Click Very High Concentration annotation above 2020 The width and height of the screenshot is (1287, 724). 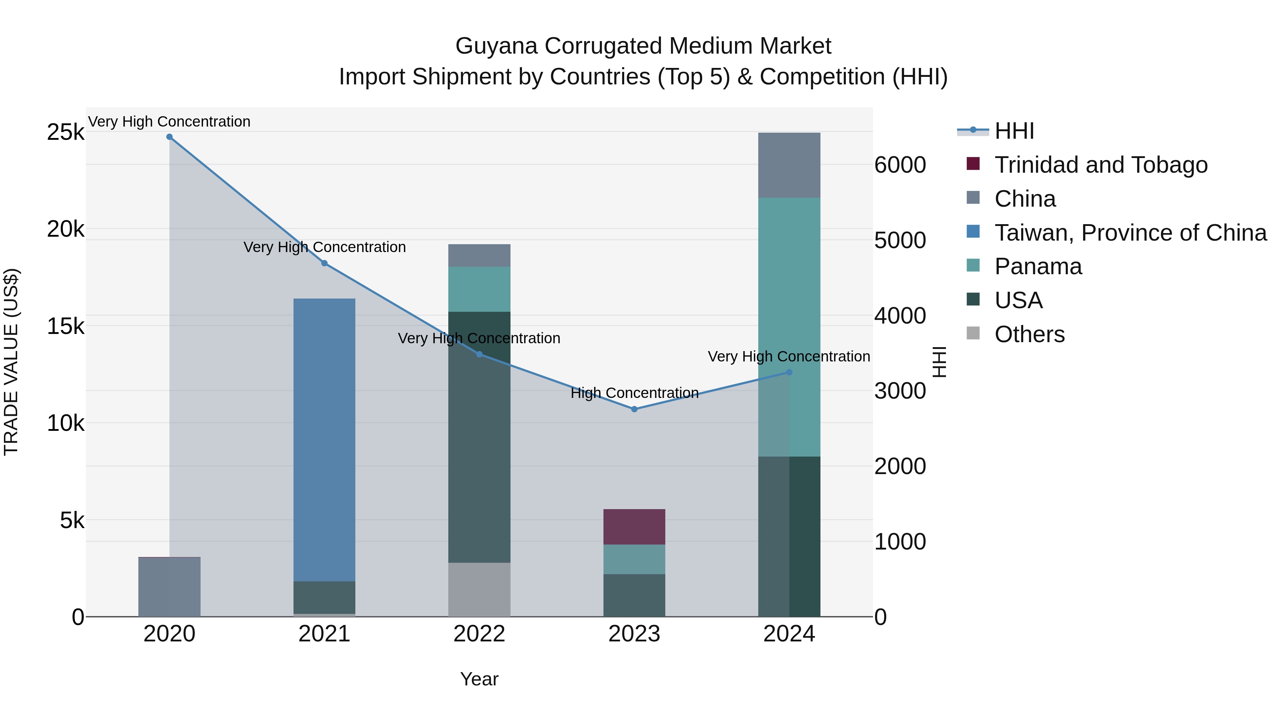[169, 122]
